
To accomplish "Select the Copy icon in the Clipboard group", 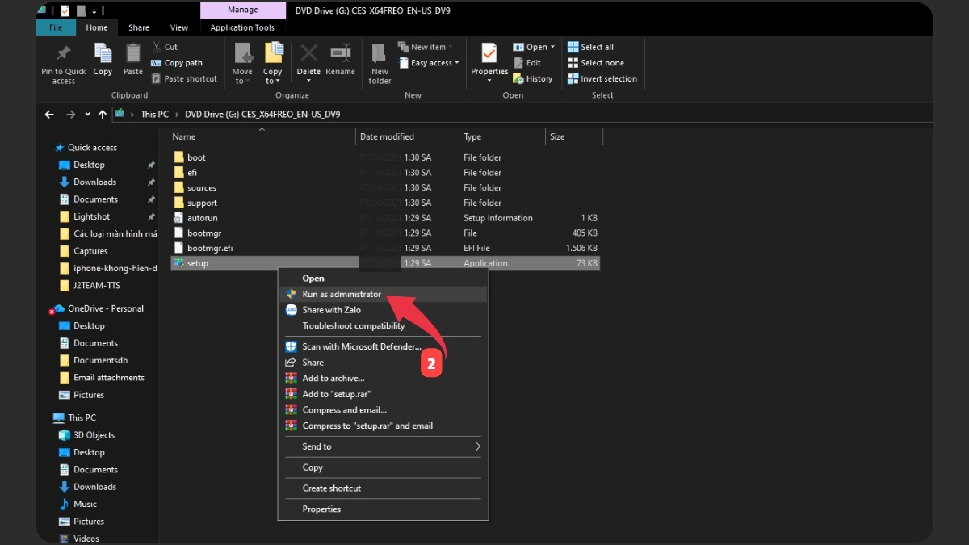I will click(103, 60).
